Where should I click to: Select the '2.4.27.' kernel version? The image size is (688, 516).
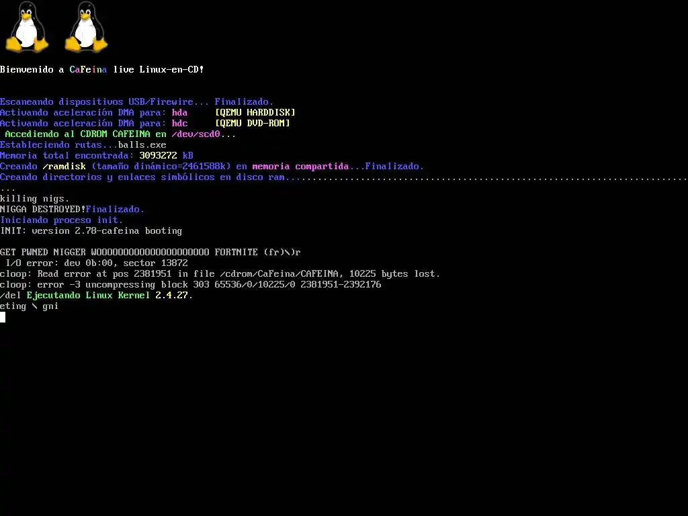(x=174, y=296)
